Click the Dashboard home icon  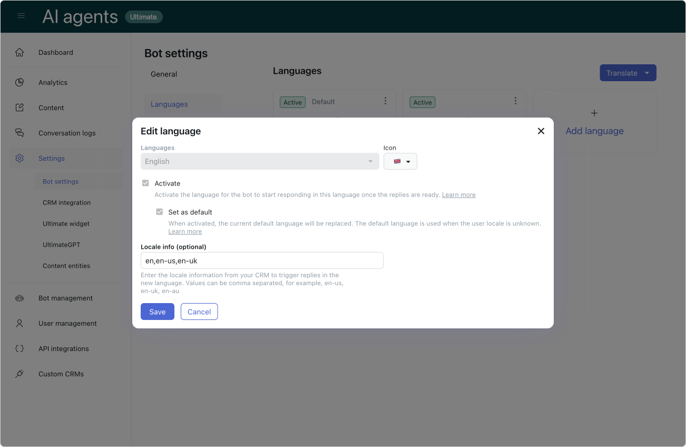tap(19, 52)
